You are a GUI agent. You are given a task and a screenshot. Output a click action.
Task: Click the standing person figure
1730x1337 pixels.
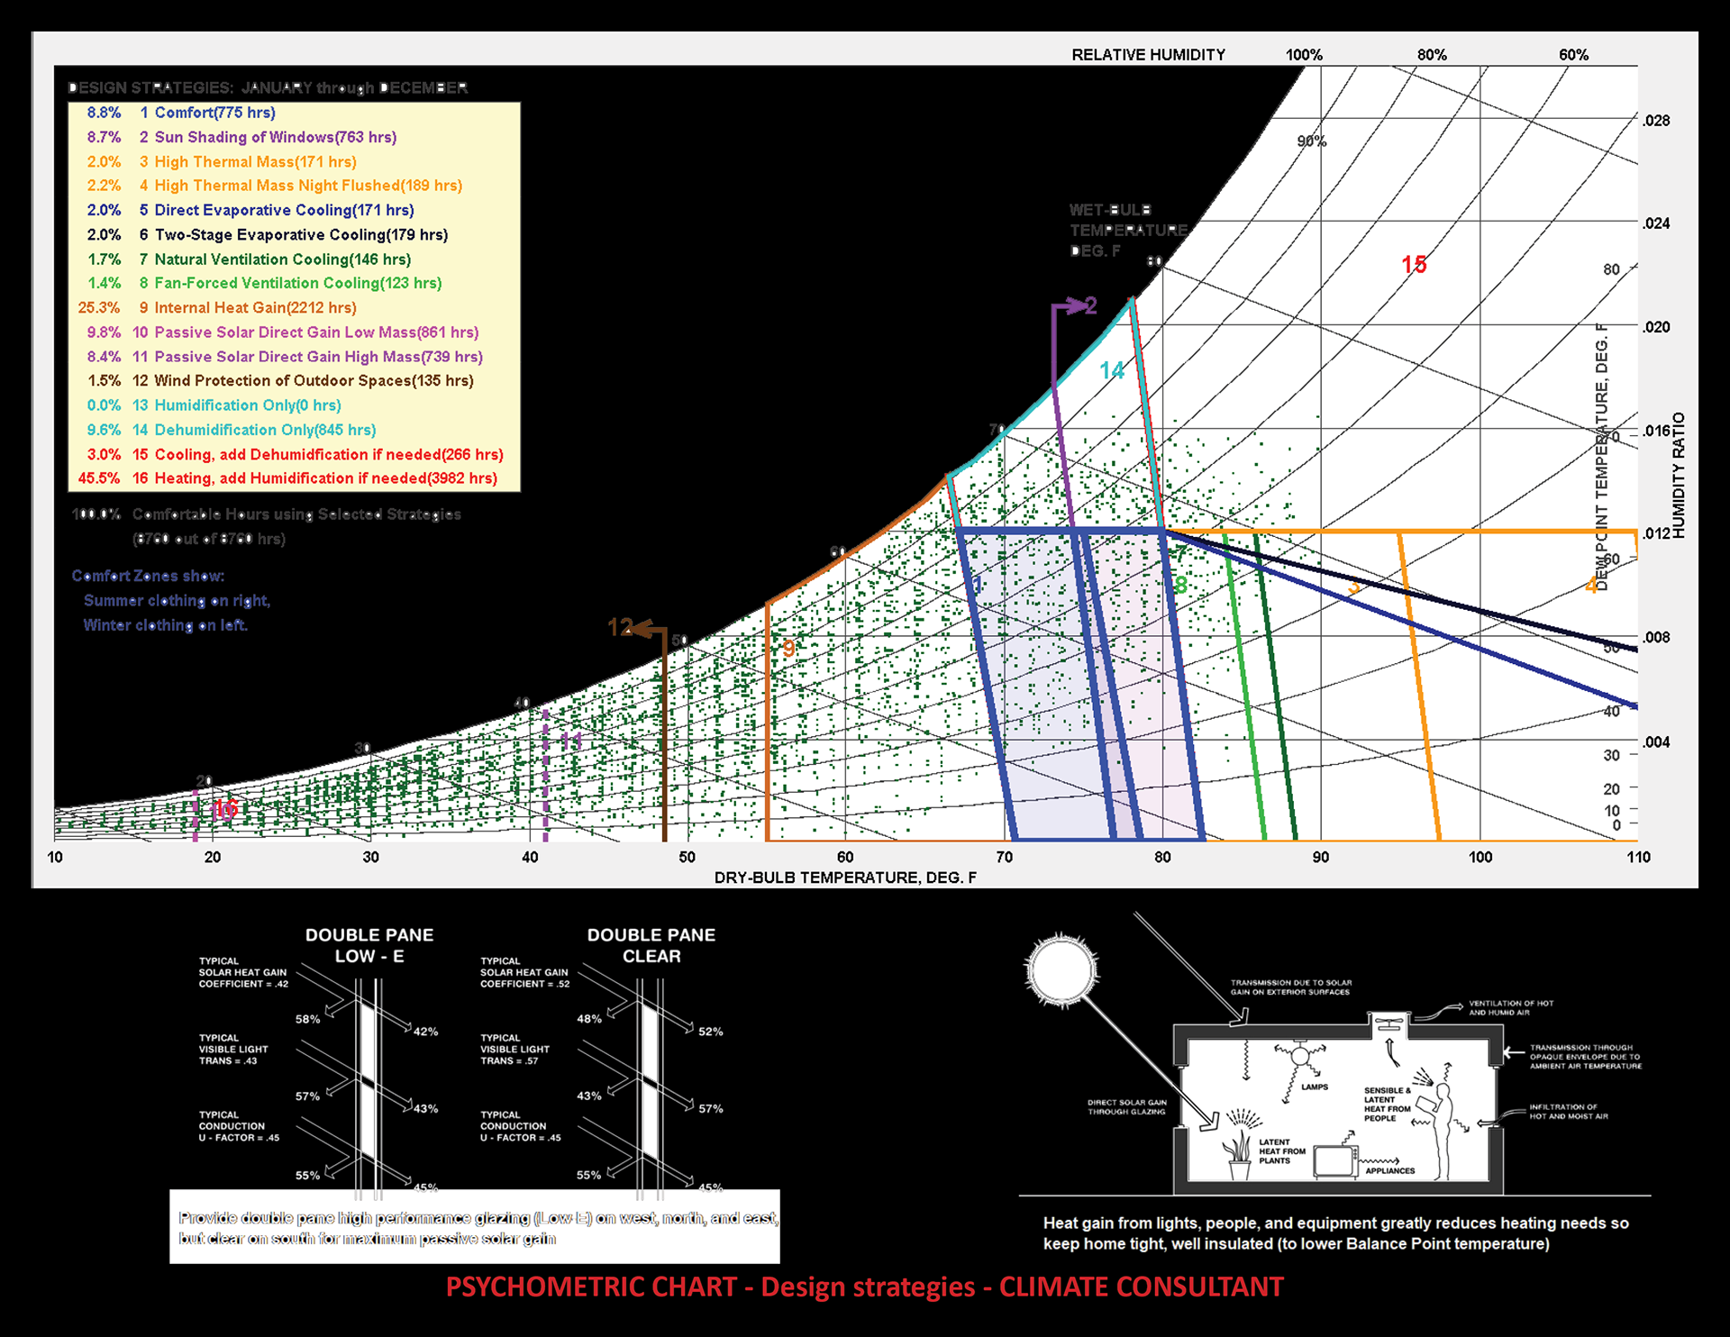pos(1442,1131)
